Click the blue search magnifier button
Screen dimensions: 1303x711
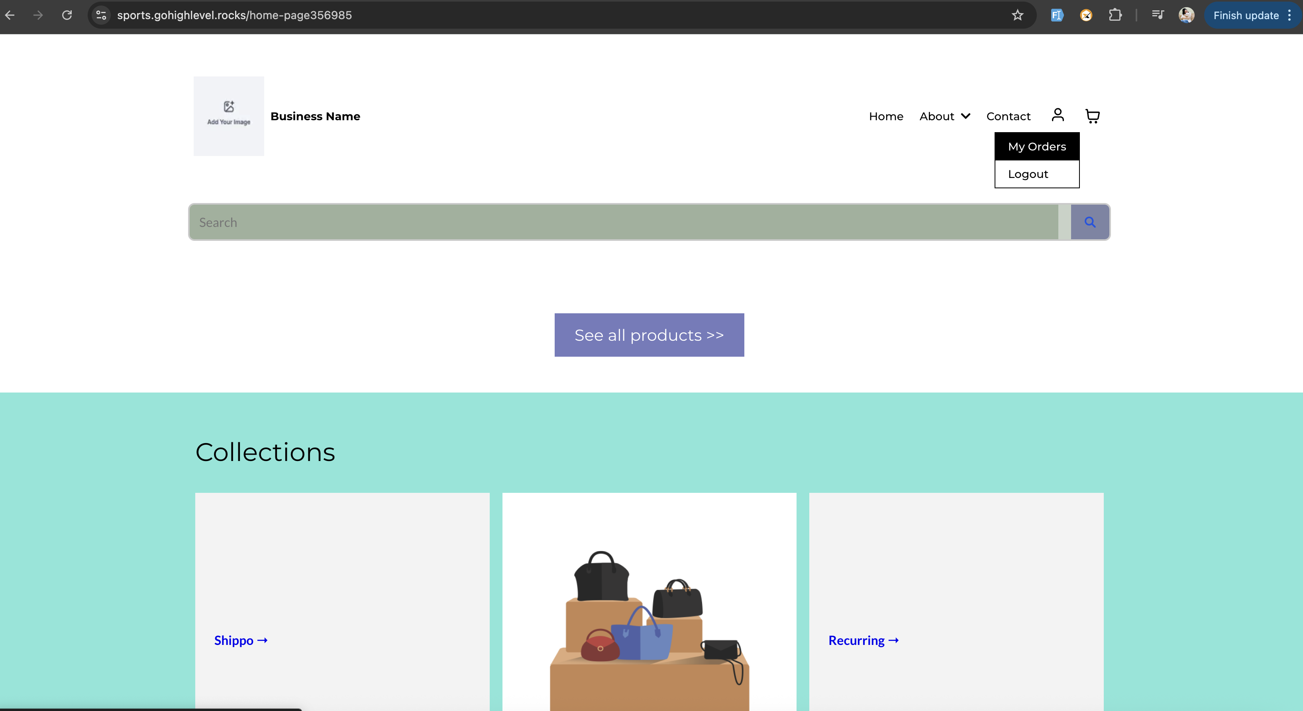click(1090, 223)
